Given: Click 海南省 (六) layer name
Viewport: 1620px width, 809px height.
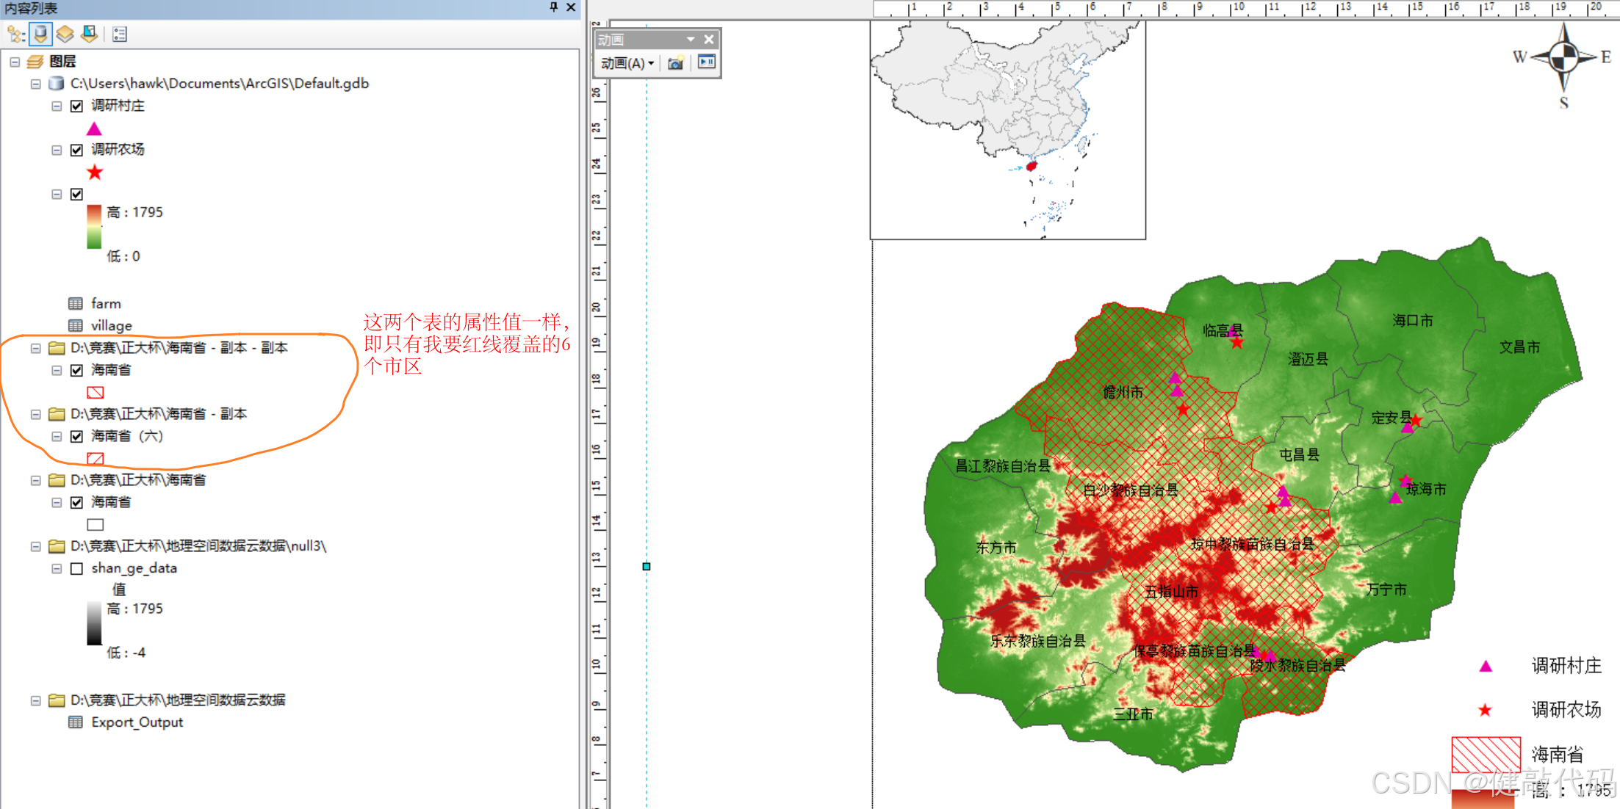Looking at the screenshot, I should 126,436.
